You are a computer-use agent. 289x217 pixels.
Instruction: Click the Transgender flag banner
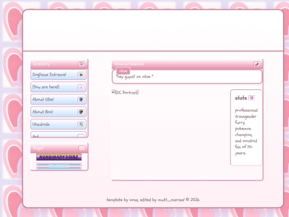59,166
